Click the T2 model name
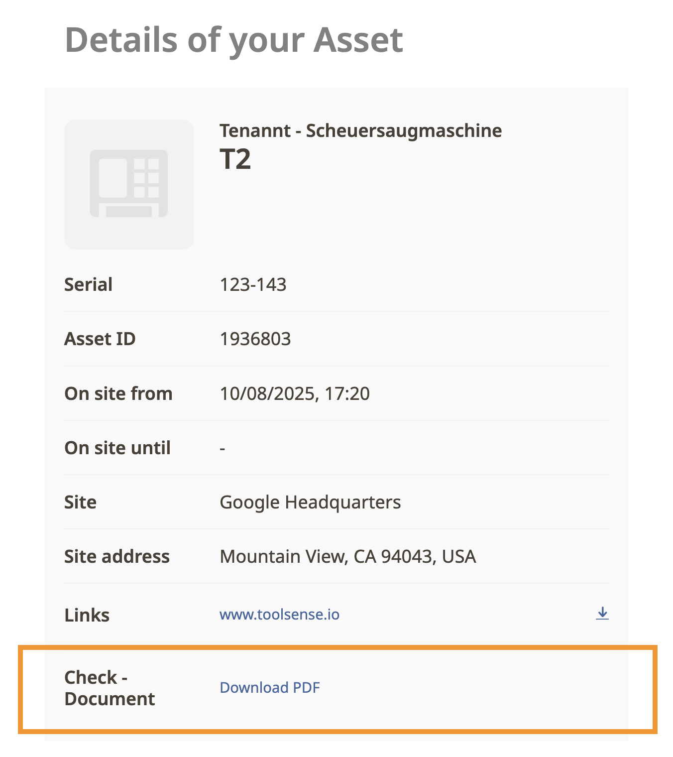 tap(235, 159)
